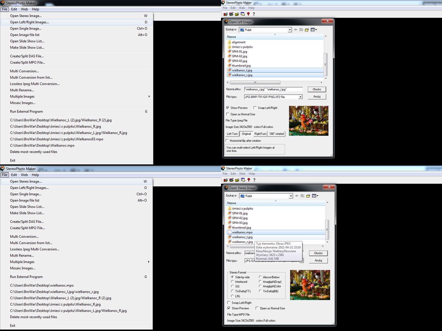This screenshot has height=331, width=442.
Task: Enable Horizontal flip after rotation
Action: pos(227,141)
